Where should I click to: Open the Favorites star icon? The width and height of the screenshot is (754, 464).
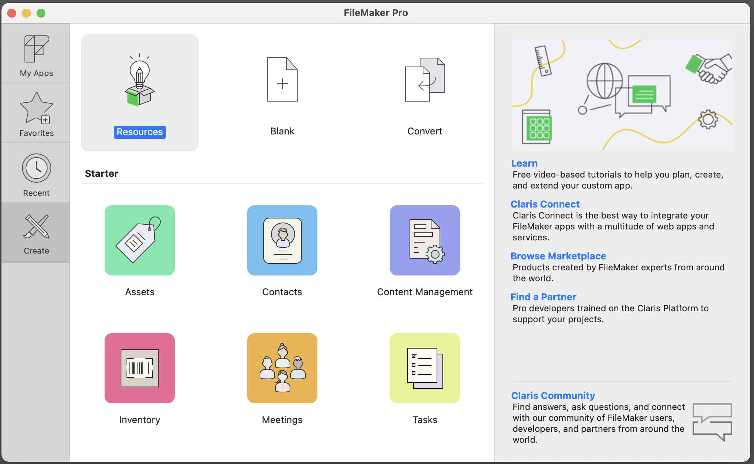[x=37, y=108]
